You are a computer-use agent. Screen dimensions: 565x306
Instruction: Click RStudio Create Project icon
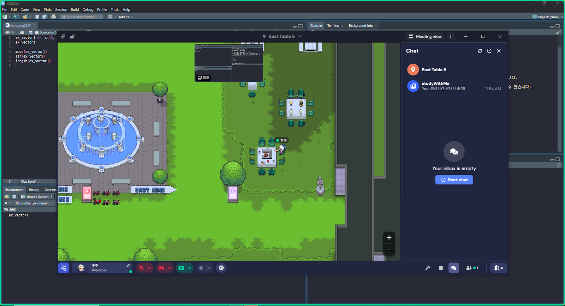(x=16, y=17)
